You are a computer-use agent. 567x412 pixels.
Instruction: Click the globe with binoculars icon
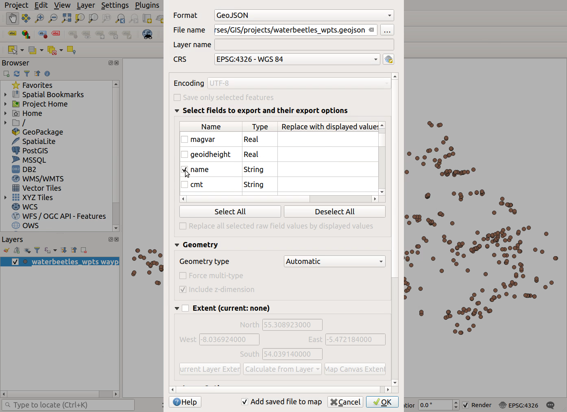[147, 34]
